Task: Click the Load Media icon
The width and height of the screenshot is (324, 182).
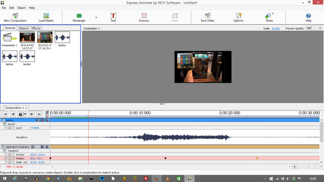Action: pos(46,16)
